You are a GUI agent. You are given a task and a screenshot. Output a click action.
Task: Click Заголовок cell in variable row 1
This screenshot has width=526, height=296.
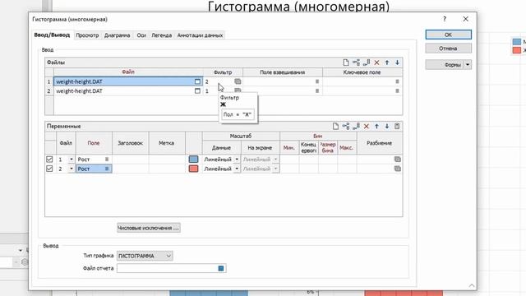[131, 160]
